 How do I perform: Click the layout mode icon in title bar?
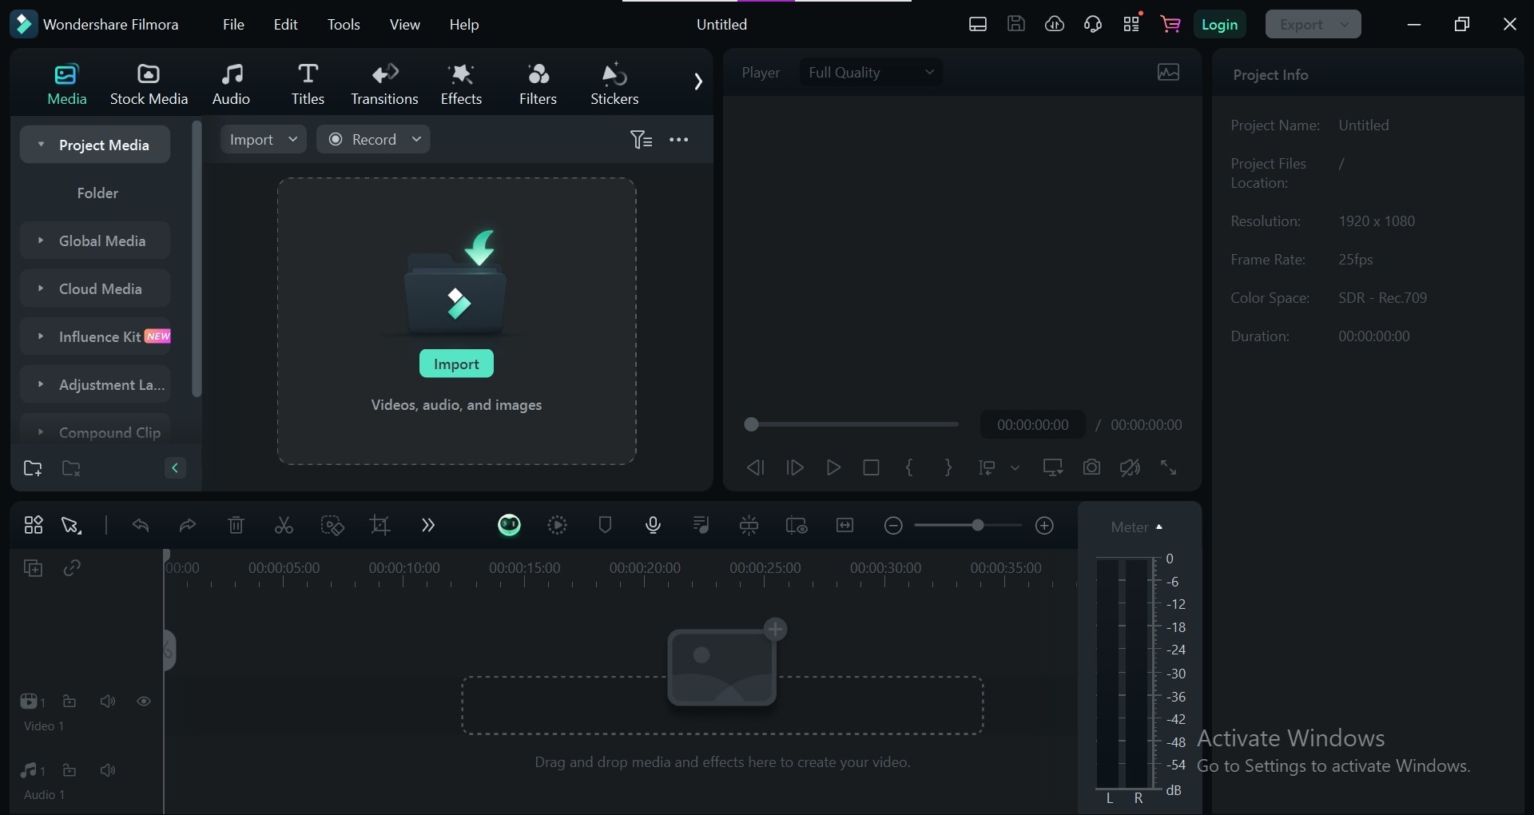coord(978,24)
